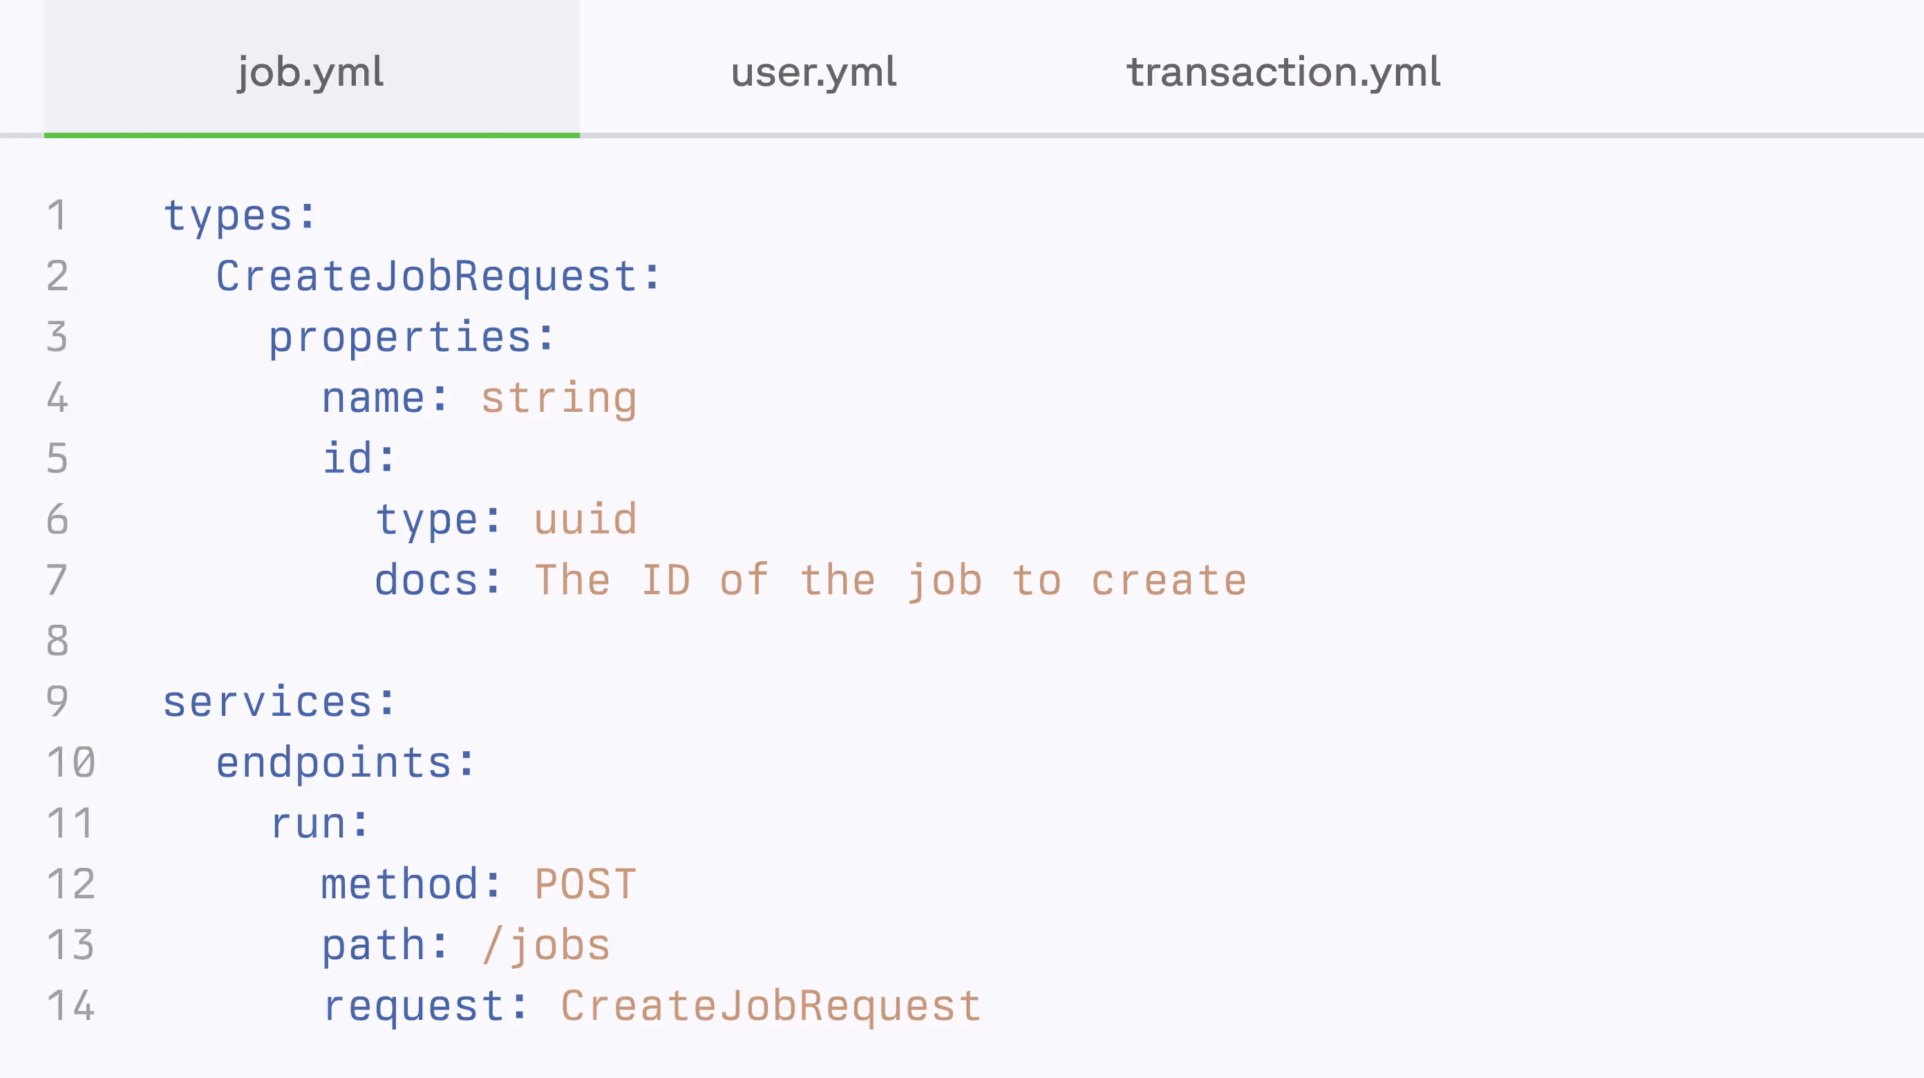Click the docs text "The ID of the job to create"
Image resolution: width=1924 pixels, height=1078 pixels.
890,580
